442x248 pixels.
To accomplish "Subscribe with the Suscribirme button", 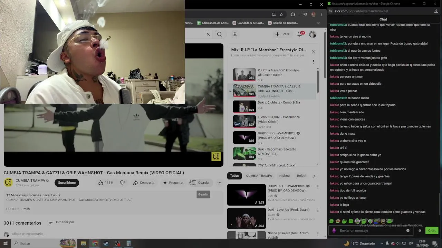I will tap(67, 183).
